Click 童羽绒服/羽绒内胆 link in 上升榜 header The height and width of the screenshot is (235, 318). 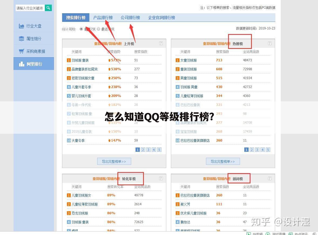click(108, 44)
